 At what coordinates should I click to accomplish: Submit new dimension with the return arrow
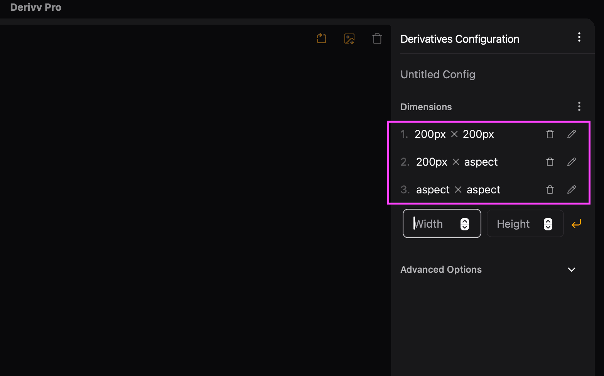click(x=576, y=224)
